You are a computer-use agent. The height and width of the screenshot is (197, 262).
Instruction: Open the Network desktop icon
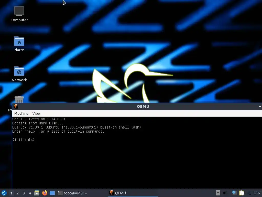pos(19,74)
